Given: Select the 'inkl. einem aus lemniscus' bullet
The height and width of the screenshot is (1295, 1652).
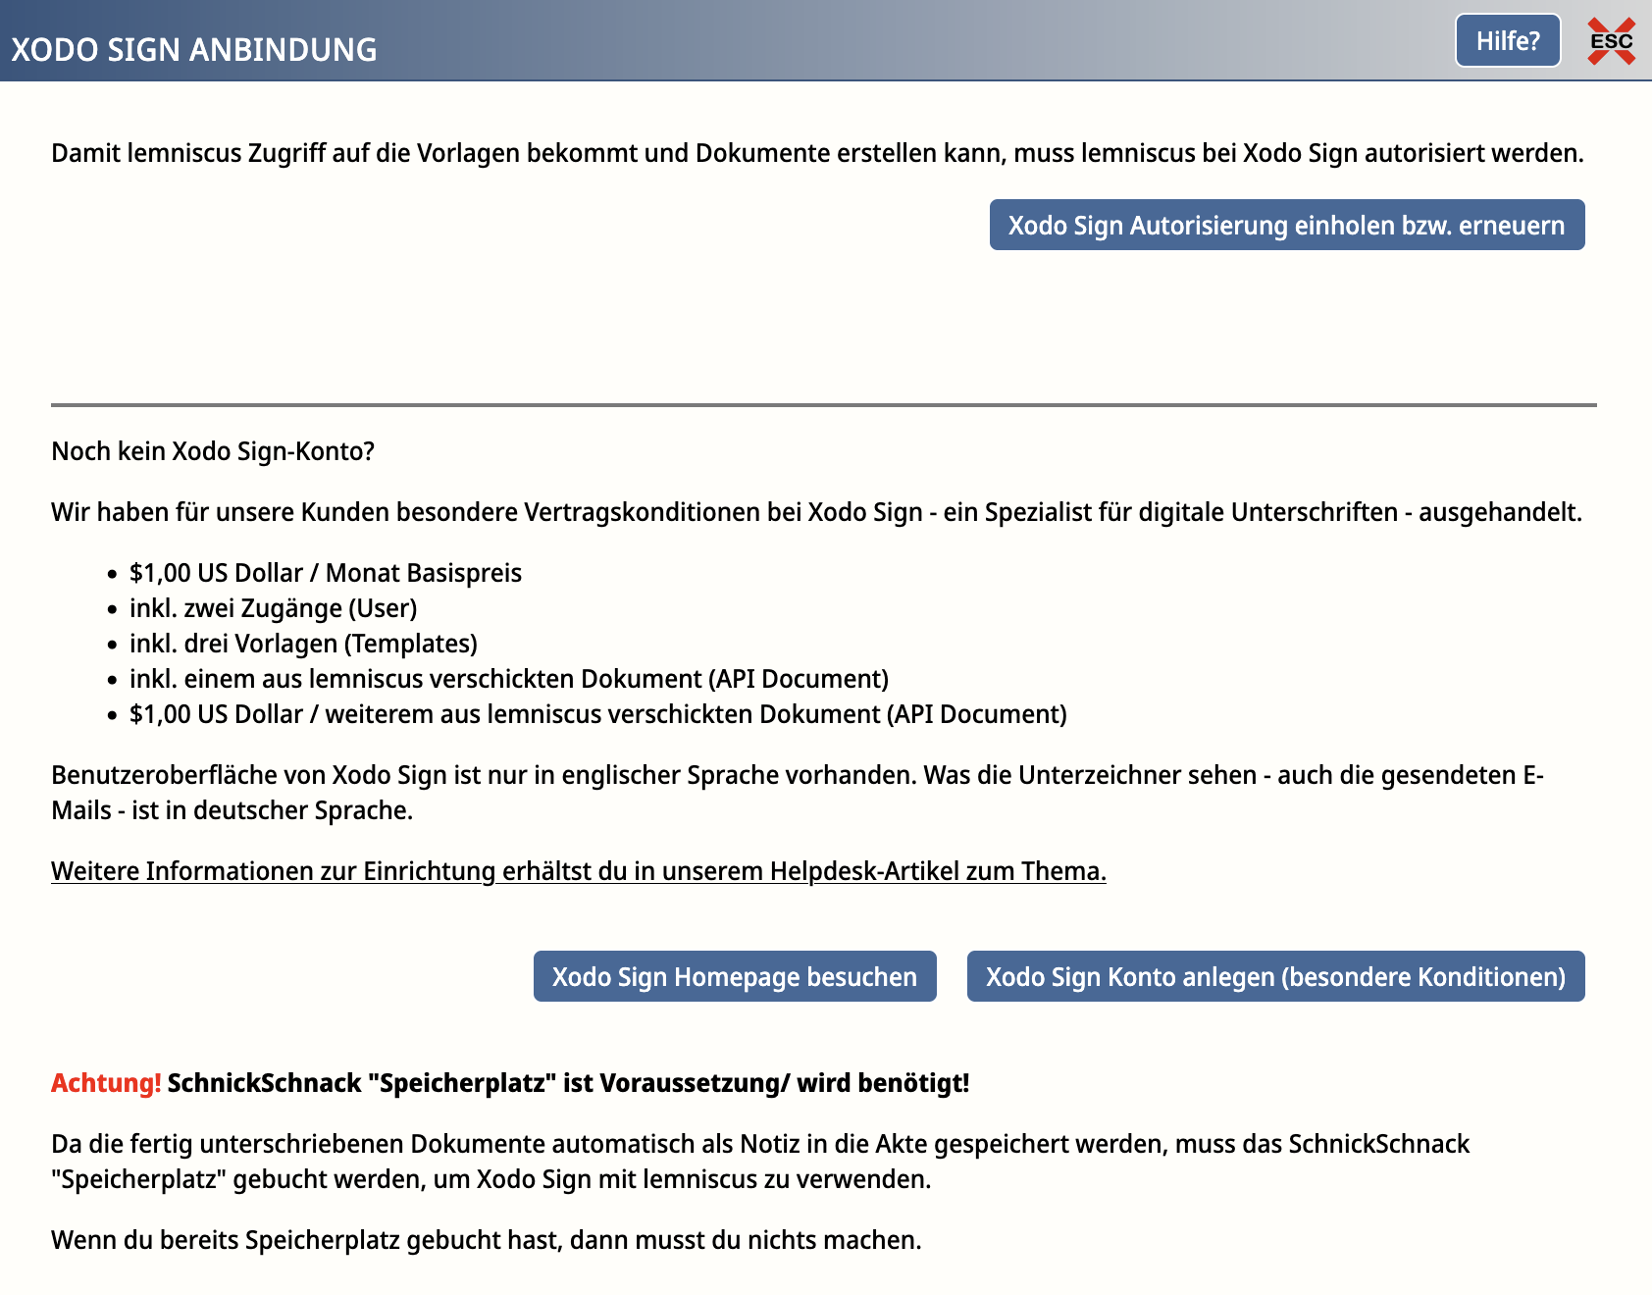Looking at the screenshot, I should pos(508,679).
